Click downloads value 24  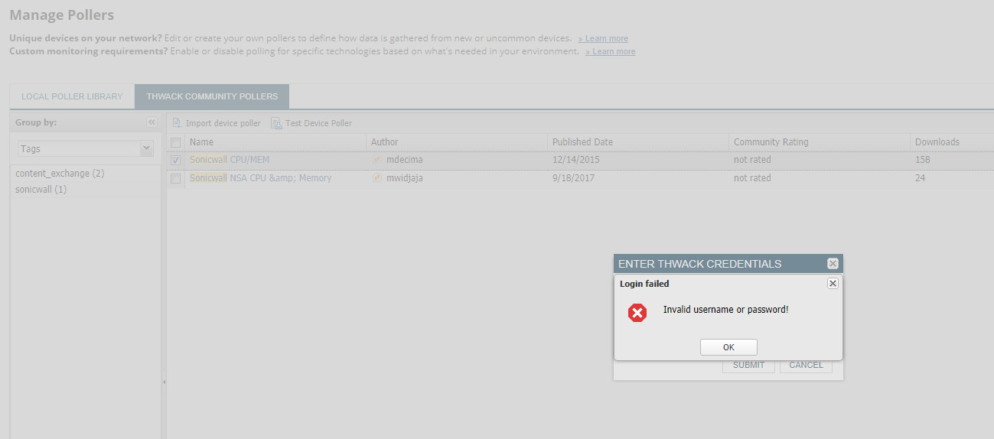[x=920, y=178]
